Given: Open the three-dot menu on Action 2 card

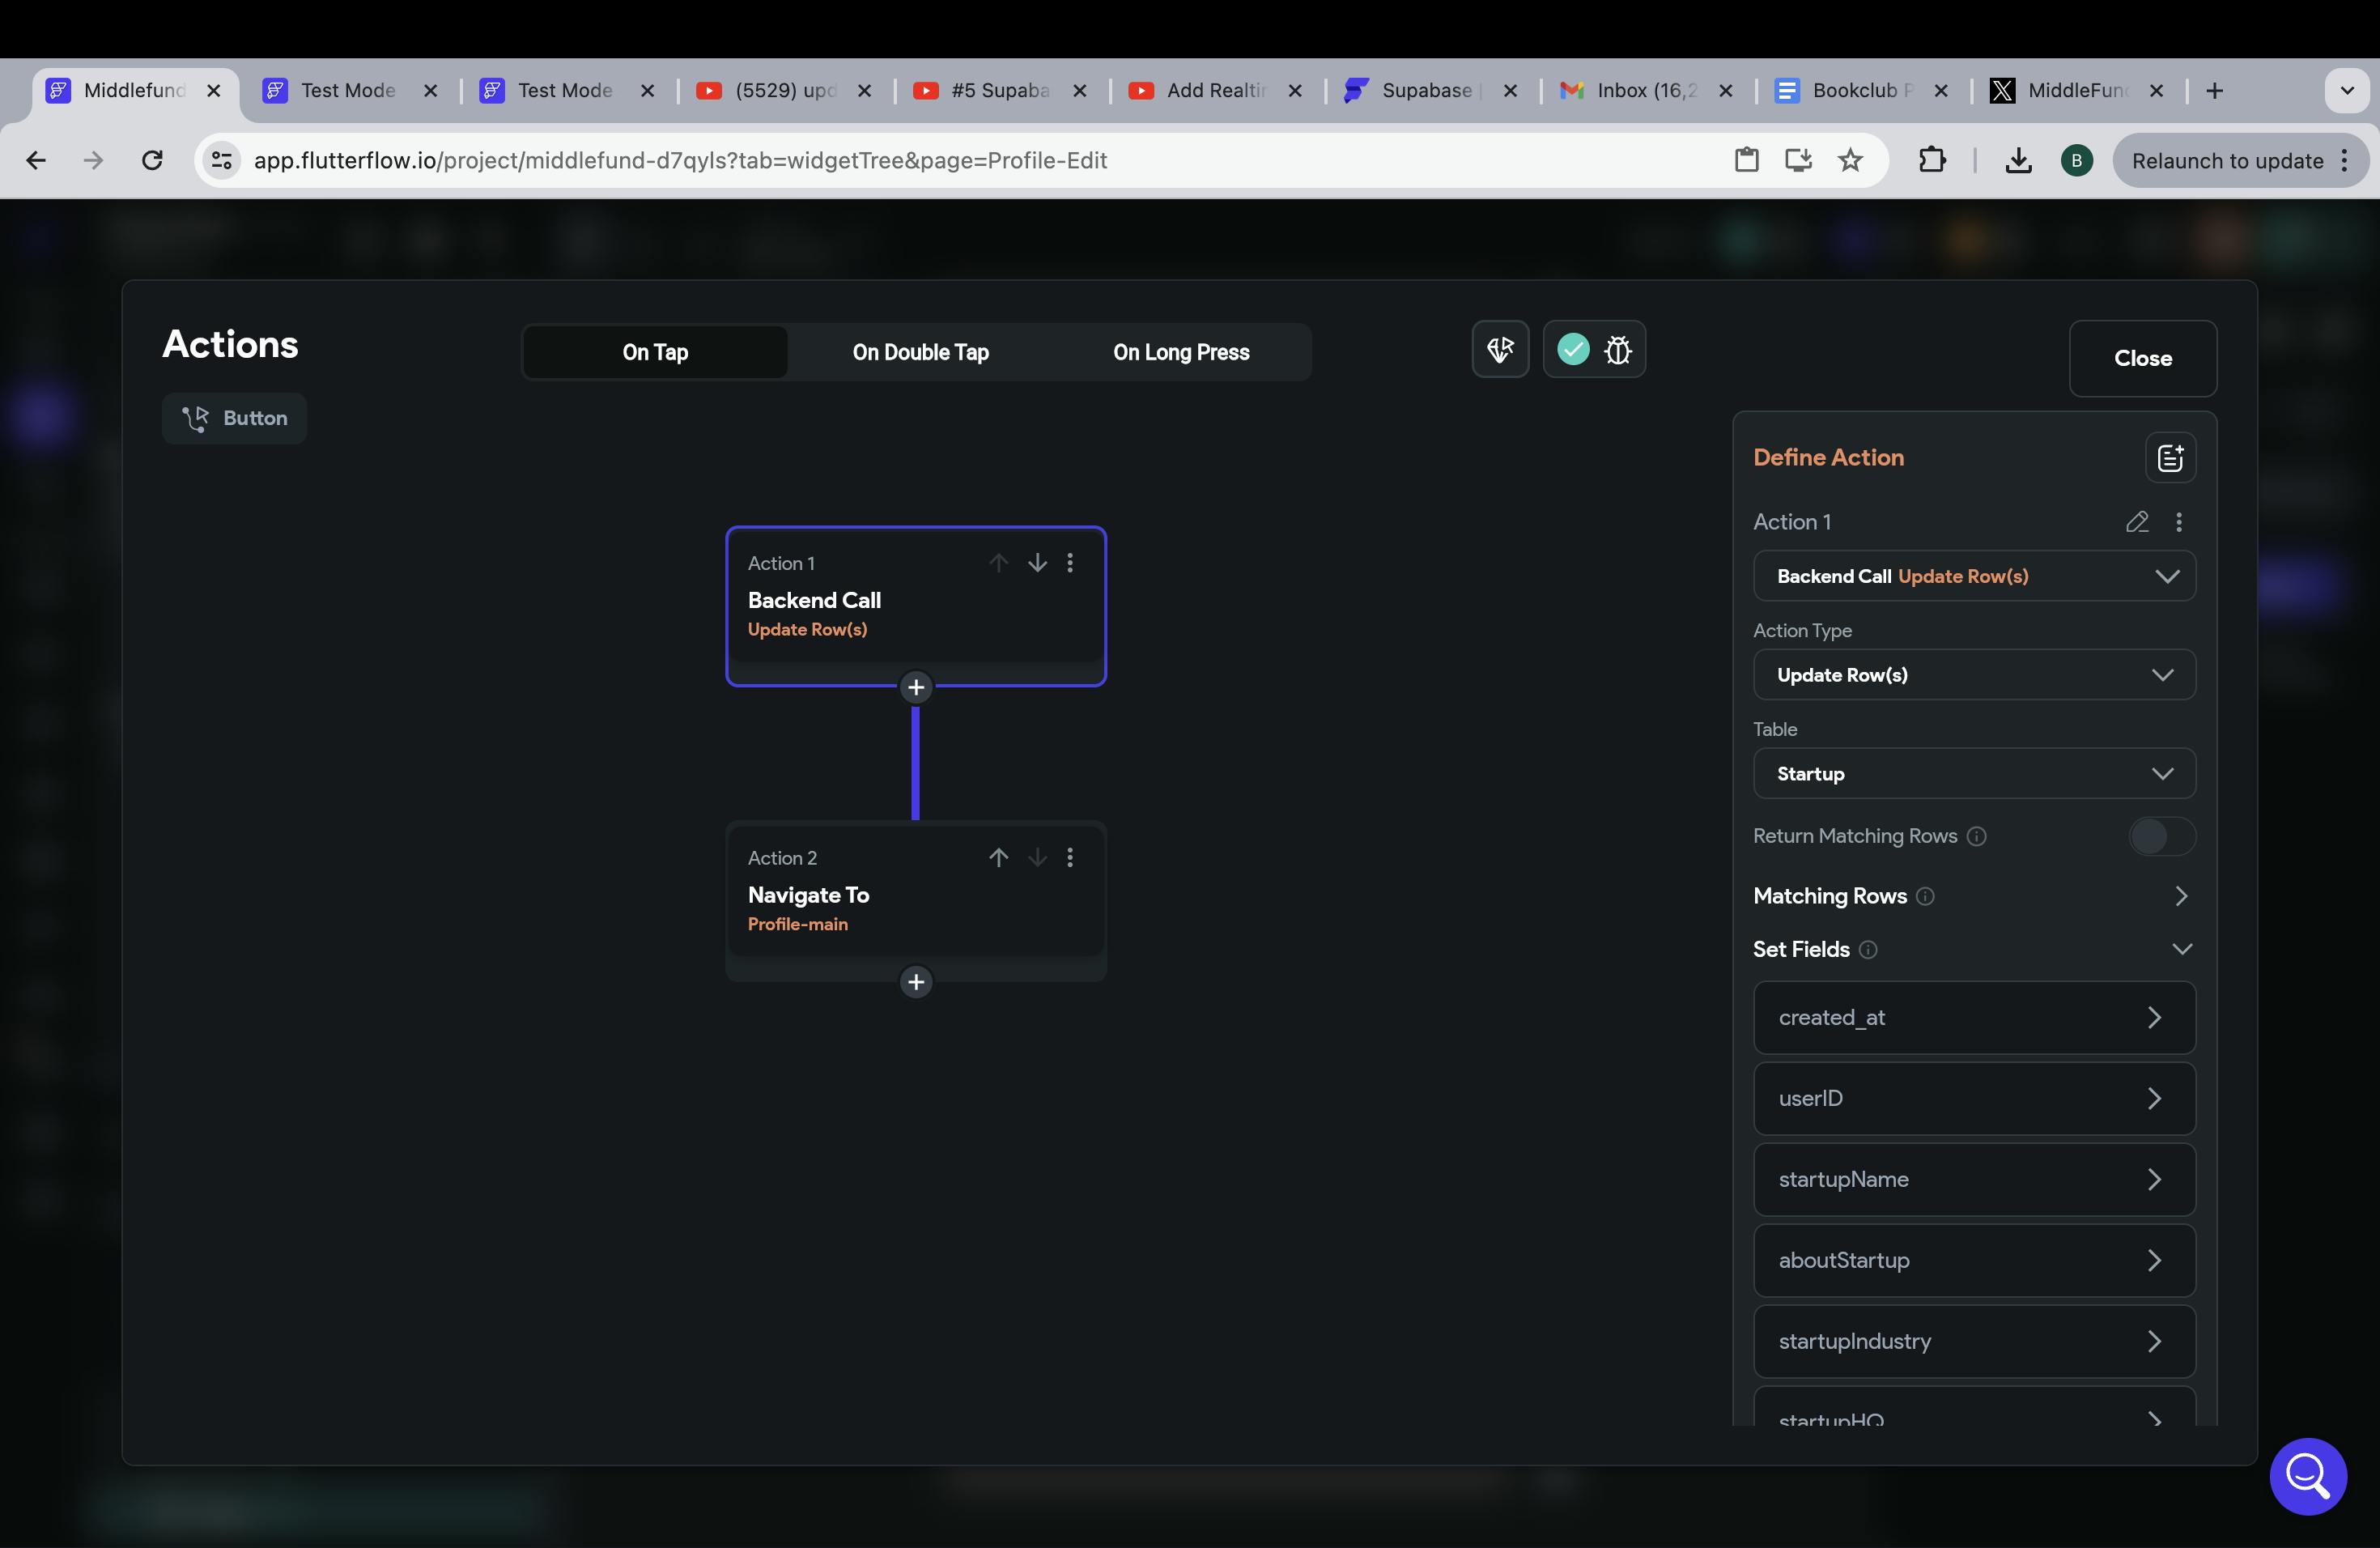Looking at the screenshot, I should (x=1070, y=857).
